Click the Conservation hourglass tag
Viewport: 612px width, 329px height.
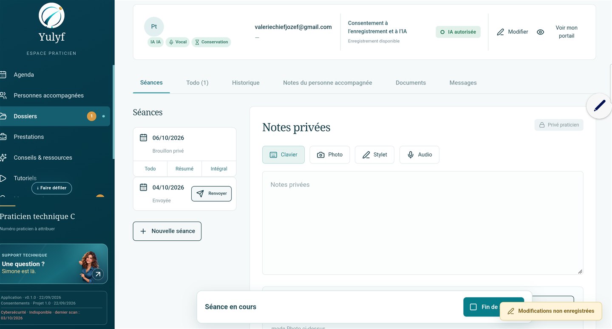pos(211,42)
